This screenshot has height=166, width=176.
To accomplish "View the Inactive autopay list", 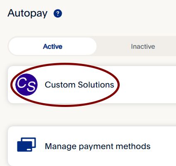I will pos(143,46).
